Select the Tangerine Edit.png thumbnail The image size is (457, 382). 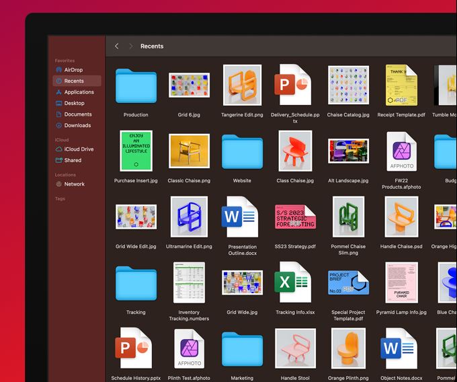[x=242, y=85]
